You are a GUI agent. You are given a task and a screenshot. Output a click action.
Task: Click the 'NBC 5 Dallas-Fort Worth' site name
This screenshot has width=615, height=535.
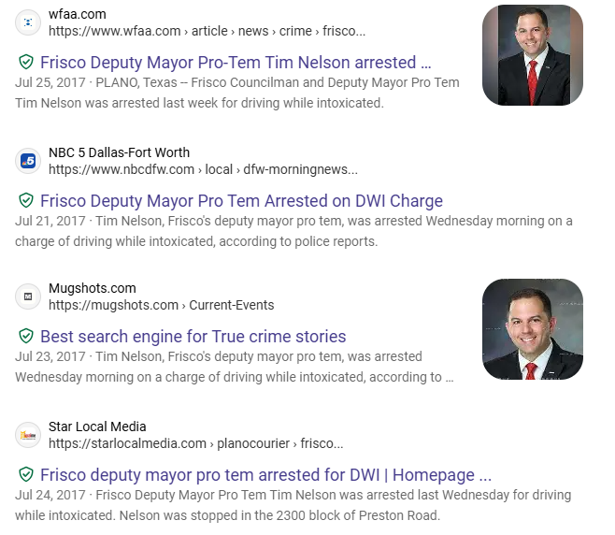click(119, 152)
